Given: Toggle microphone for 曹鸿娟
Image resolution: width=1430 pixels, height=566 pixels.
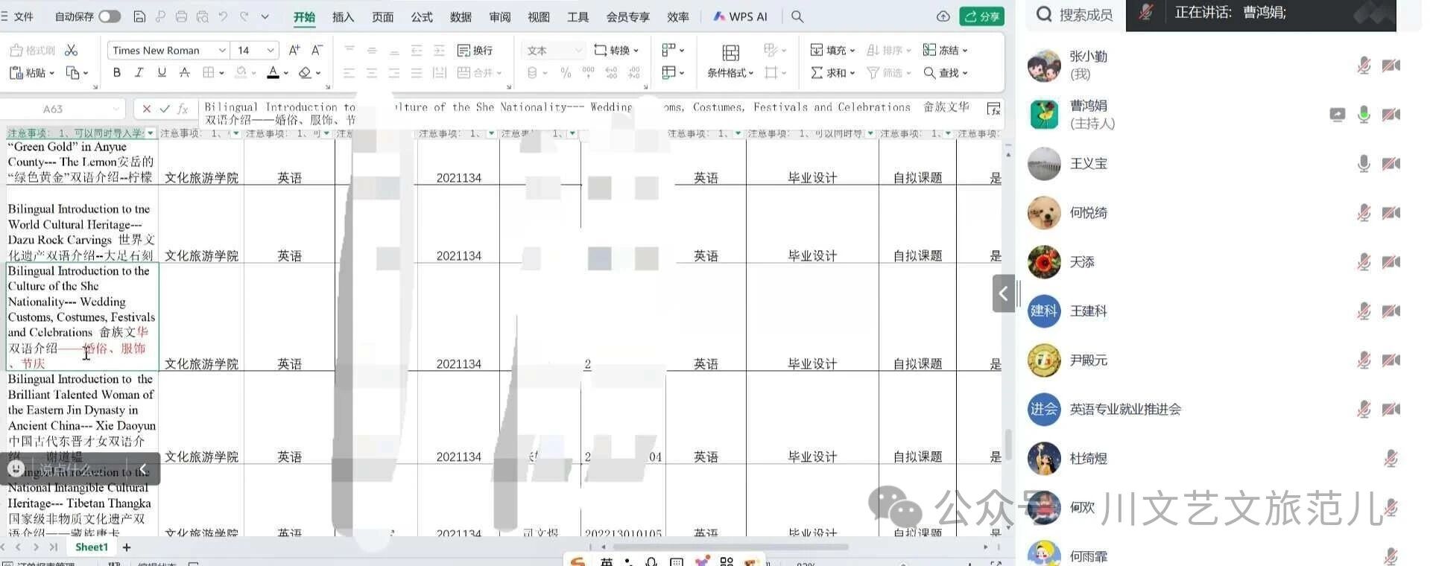Looking at the screenshot, I should click(1364, 115).
